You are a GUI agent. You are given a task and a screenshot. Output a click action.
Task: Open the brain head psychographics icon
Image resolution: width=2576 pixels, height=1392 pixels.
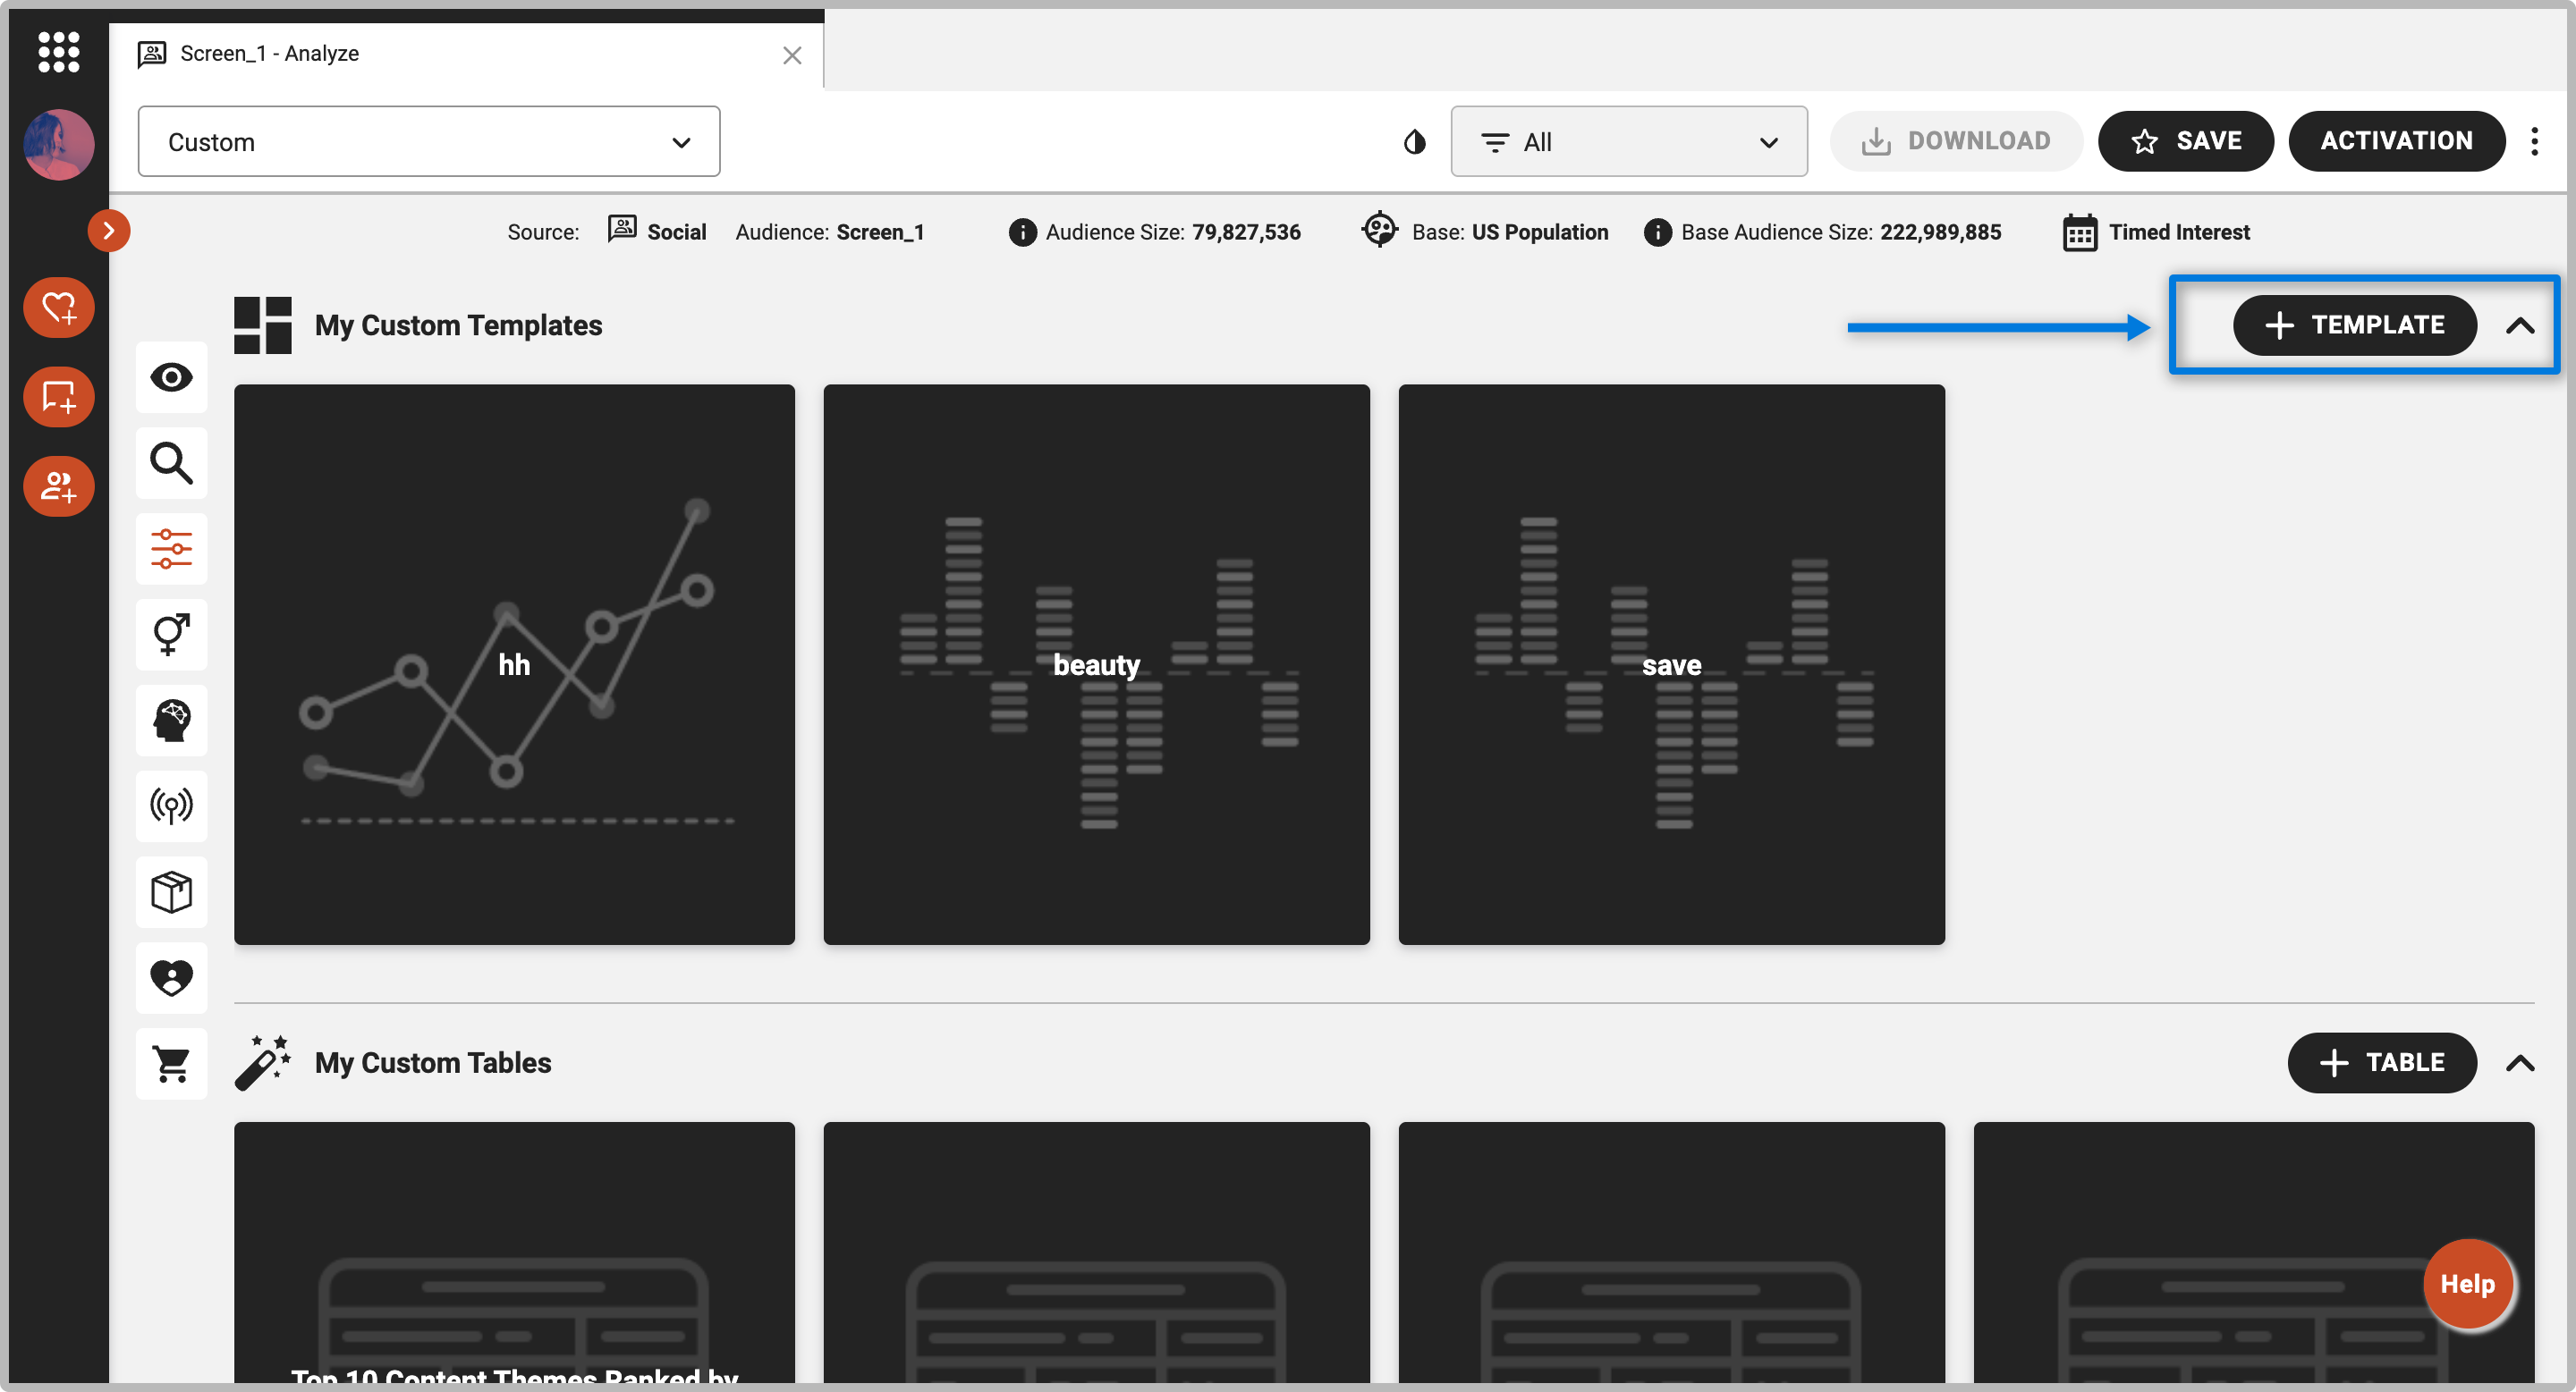(x=171, y=720)
